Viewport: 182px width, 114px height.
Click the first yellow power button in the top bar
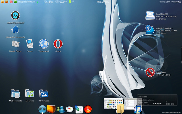pyautogui.click(x=3, y=2)
